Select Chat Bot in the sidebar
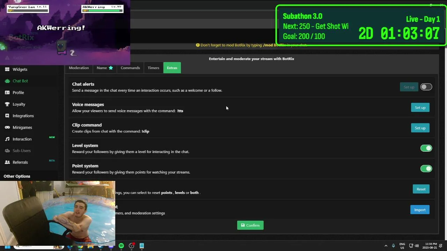Viewport: 447px width, 251px height. [x=20, y=81]
